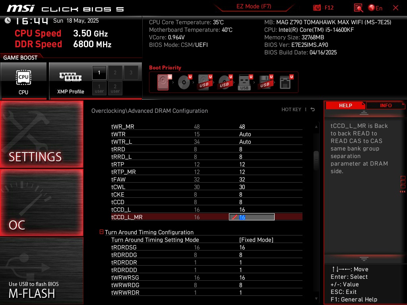Screen dimensions: 407x305
Task: Select XMP profile 2
Action: click(115, 73)
